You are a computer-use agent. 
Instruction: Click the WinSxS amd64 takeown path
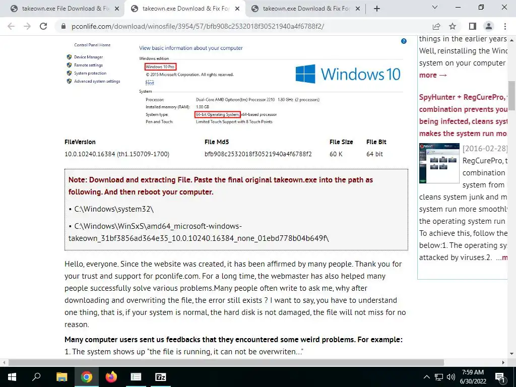click(199, 232)
